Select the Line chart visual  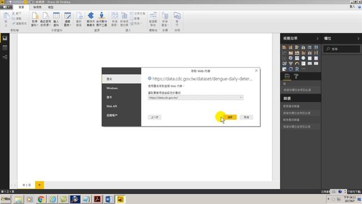(x=284, y=53)
